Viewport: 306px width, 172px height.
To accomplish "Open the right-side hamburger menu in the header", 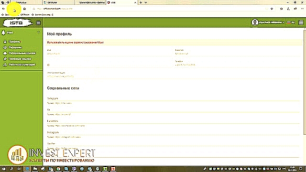I will click(x=301, y=22).
